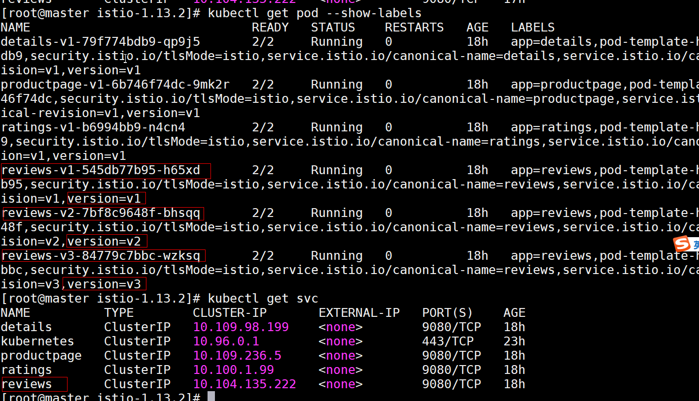Click pod name details-v1-79f774bdb9-qp9j5
699x401 pixels.
tap(101, 42)
